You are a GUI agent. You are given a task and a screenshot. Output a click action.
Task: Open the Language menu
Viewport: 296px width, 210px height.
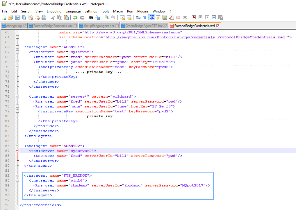coord(73,11)
